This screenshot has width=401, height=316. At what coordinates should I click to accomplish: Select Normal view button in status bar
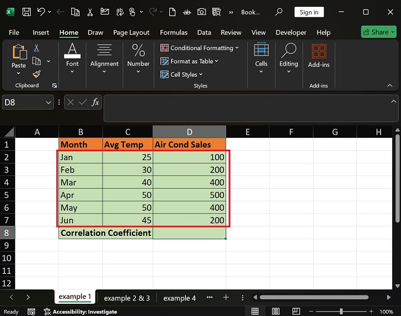(x=255, y=312)
